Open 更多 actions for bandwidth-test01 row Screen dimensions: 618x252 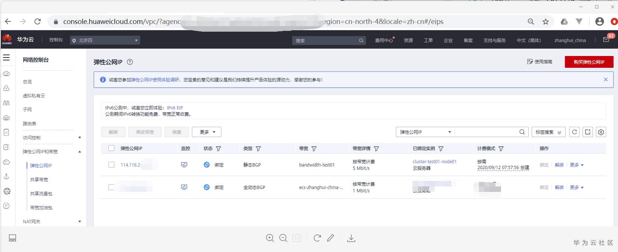577,165
